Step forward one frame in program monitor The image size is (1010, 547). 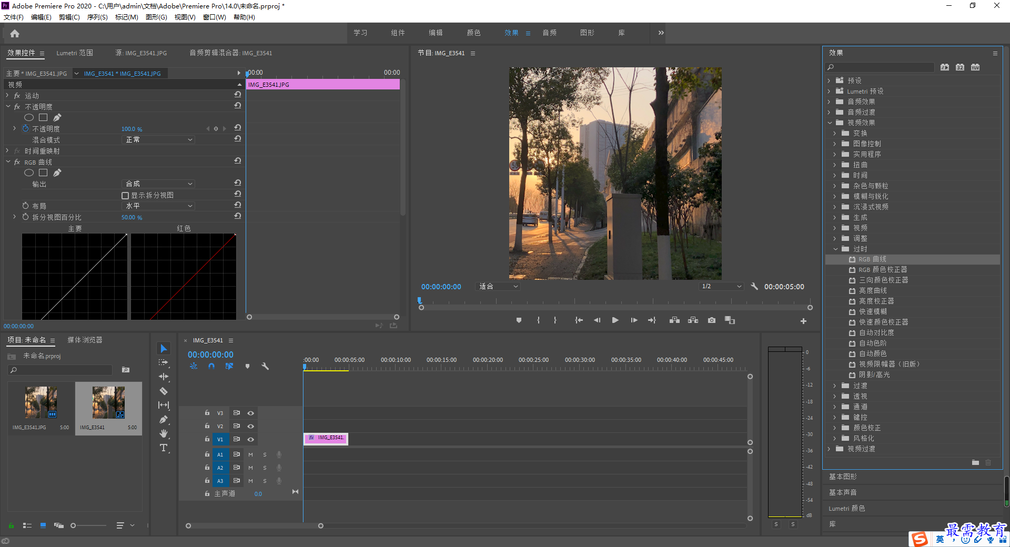[634, 320]
